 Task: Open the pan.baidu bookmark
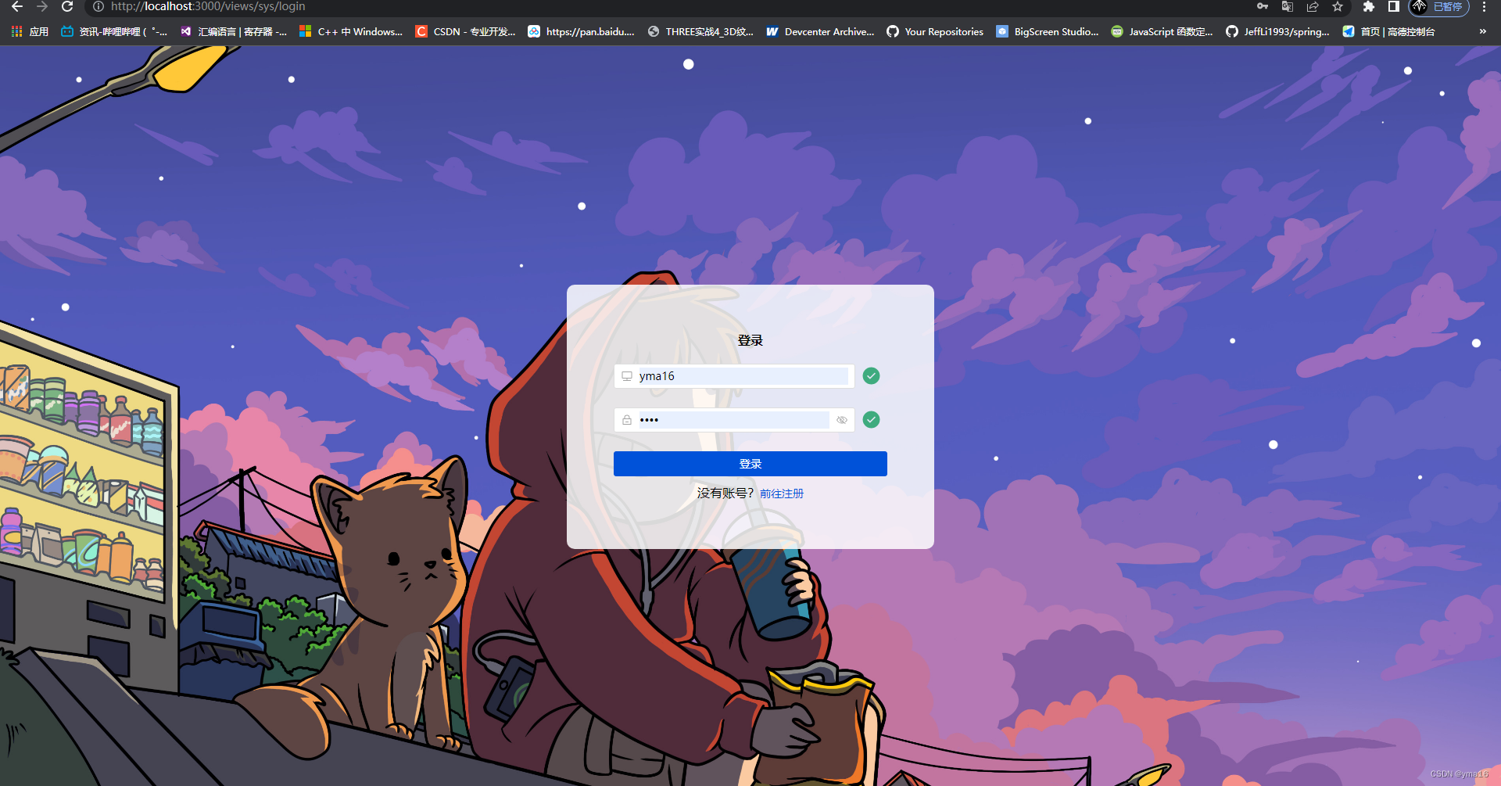(x=581, y=31)
